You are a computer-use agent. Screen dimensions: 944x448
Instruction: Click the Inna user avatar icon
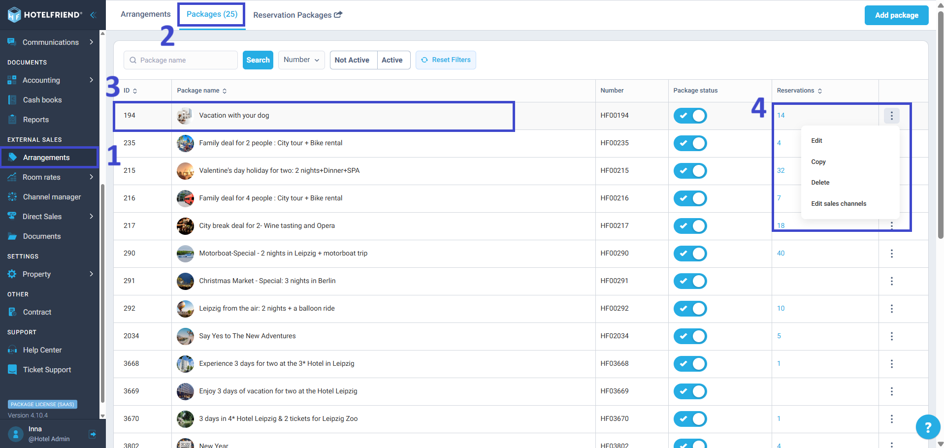click(16, 434)
